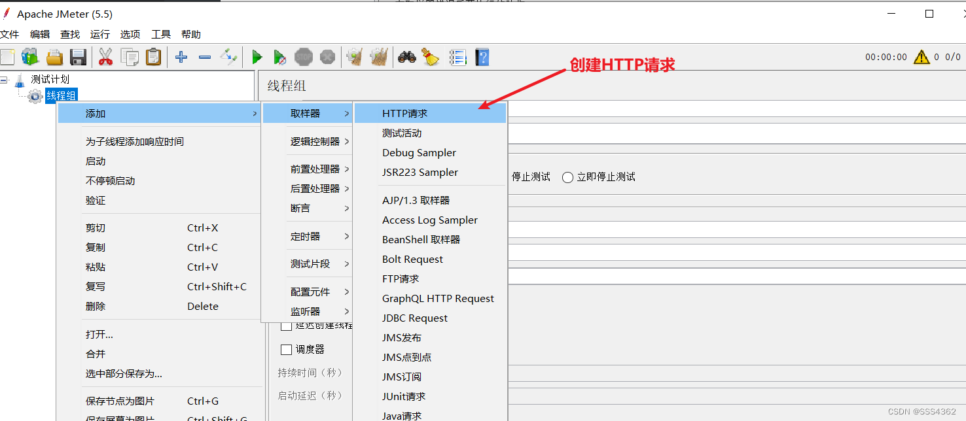Click the 测试计划 flask icon in the tree
The height and width of the screenshot is (421, 966).
pyautogui.click(x=20, y=80)
